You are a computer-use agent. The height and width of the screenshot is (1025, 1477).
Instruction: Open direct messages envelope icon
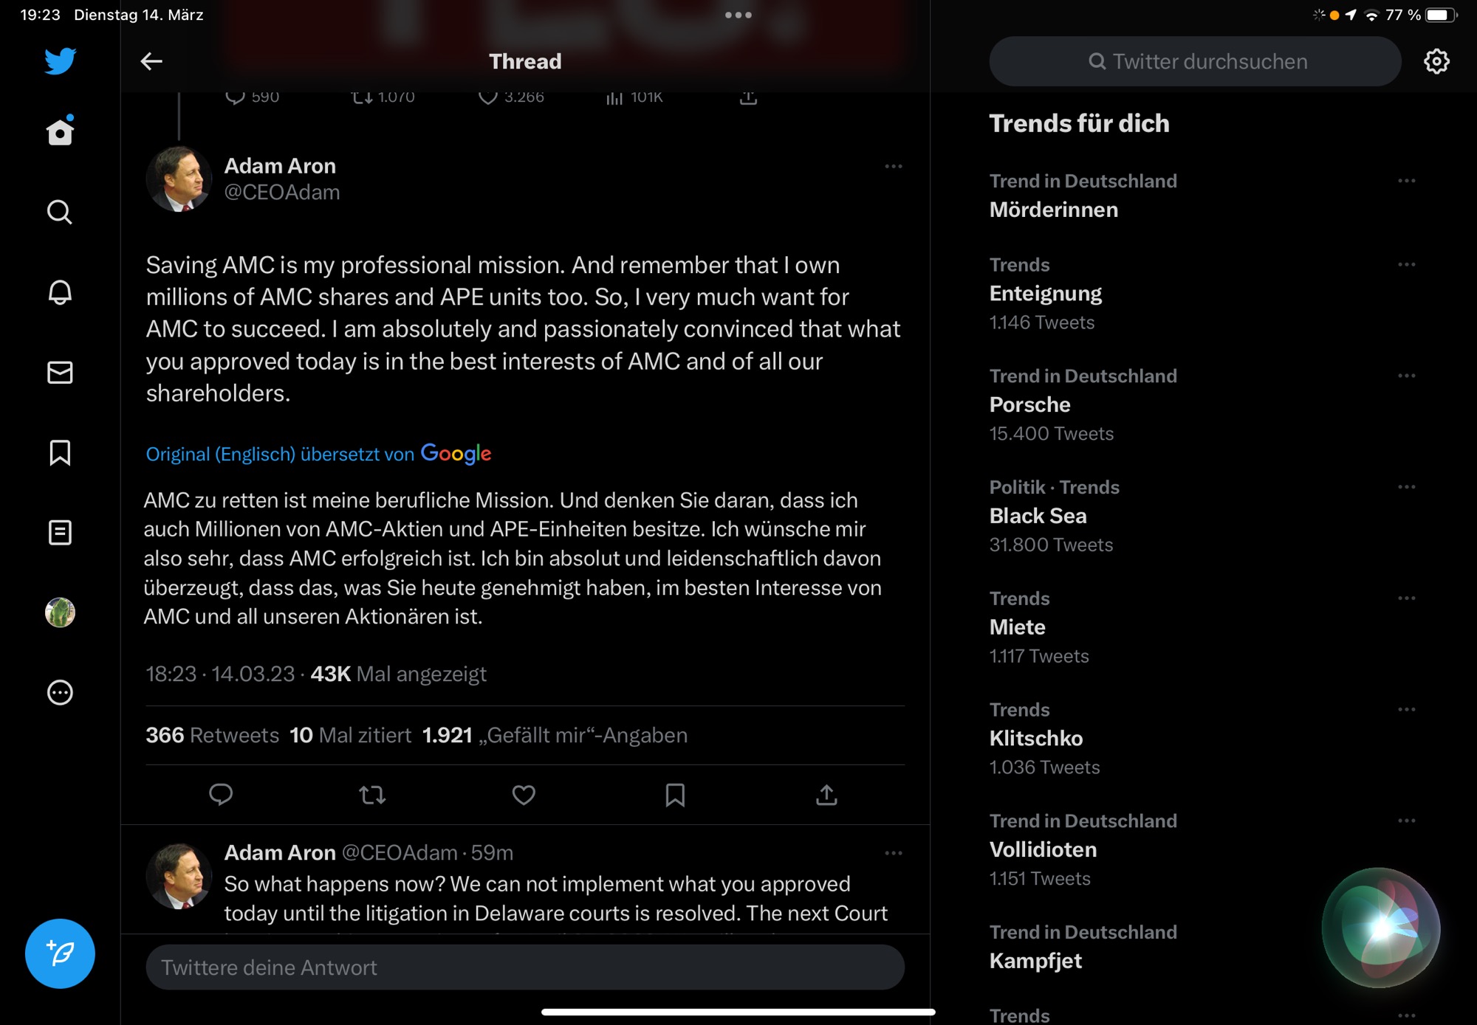click(x=60, y=372)
